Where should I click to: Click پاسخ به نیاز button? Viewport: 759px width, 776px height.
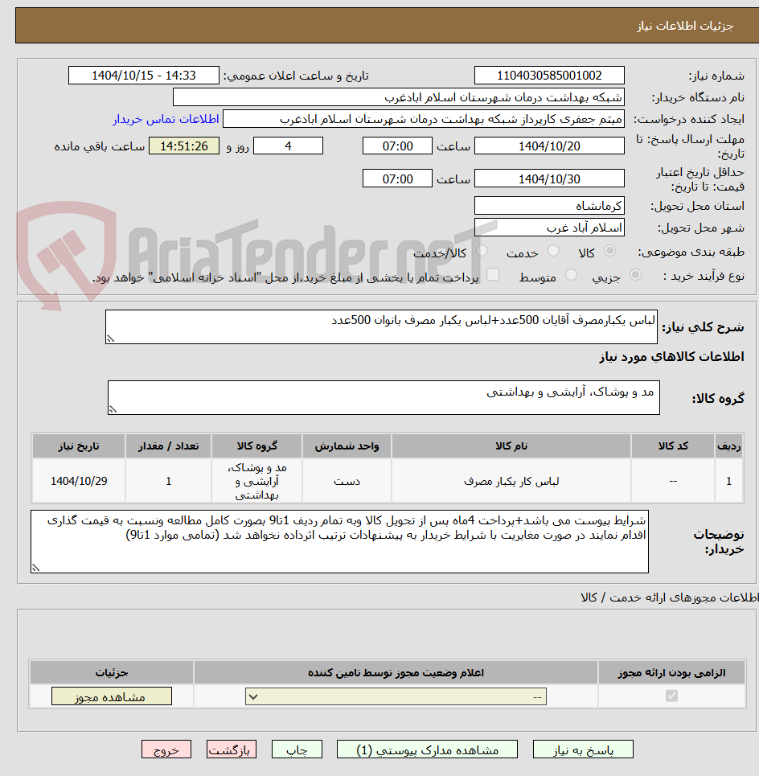click(583, 749)
